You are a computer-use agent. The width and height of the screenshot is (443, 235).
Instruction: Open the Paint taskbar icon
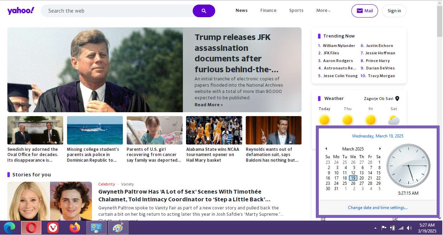click(118, 228)
